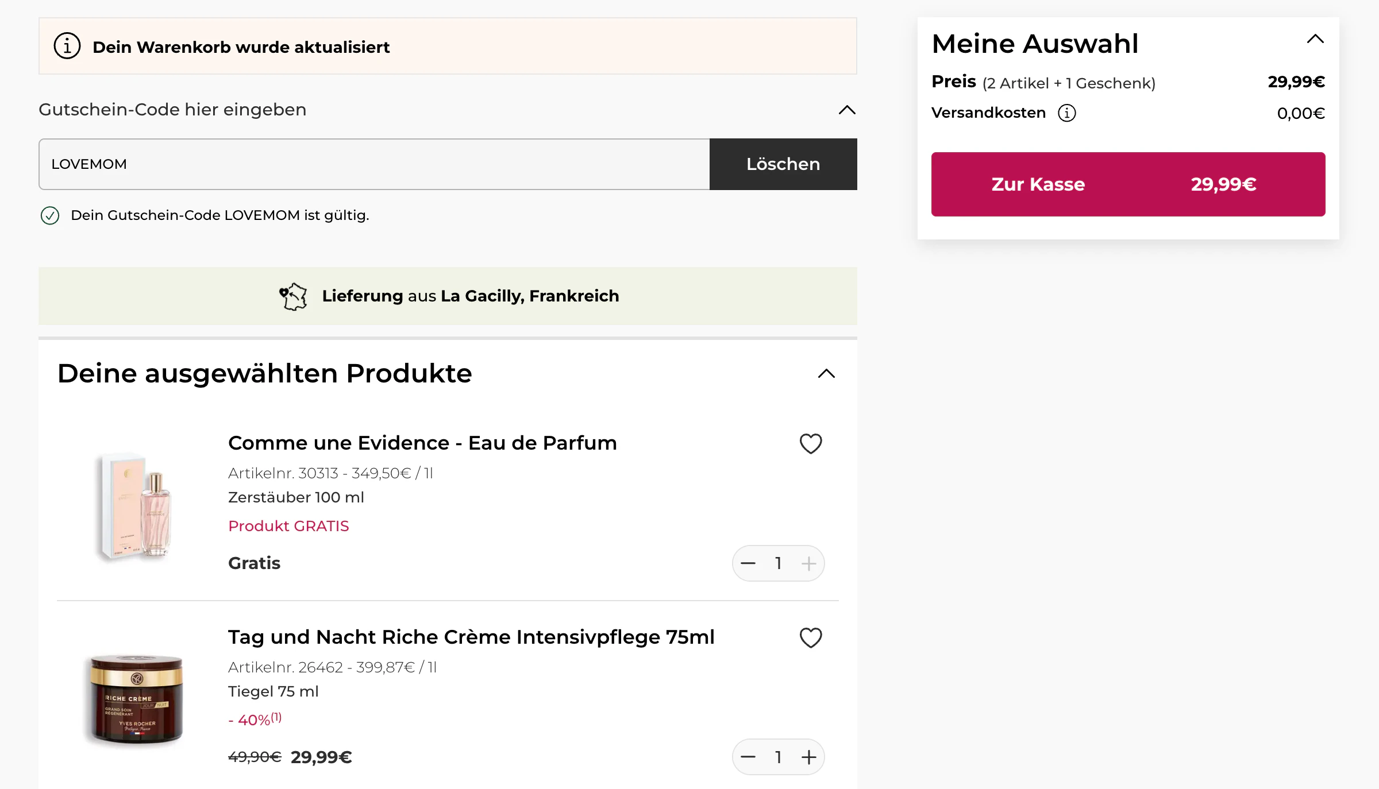Image resolution: width=1379 pixels, height=789 pixels.
Task: Click Löschen to remove voucher code
Action: 783,164
